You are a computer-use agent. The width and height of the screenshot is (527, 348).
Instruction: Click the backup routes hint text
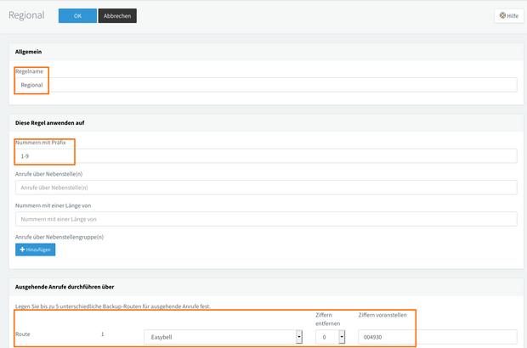coord(113,305)
